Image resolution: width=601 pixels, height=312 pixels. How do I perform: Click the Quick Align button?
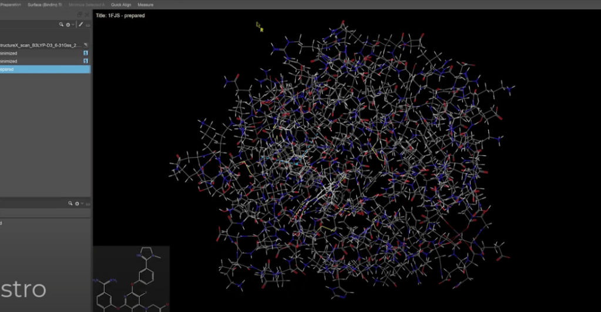pyautogui.click(x=121, y=5)
